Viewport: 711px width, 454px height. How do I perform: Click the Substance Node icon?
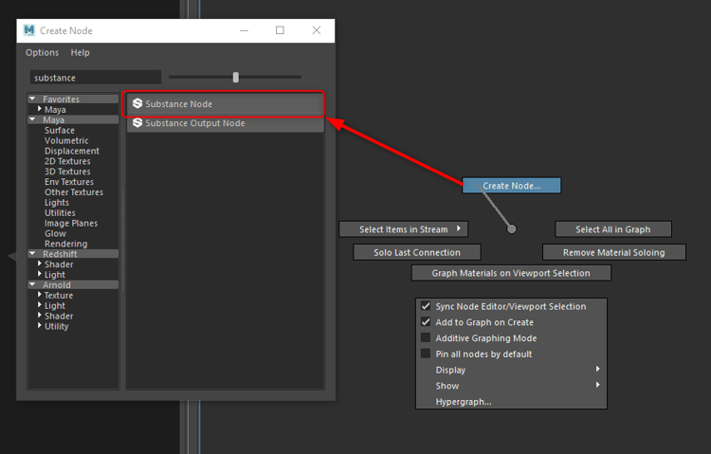[x=137, y=103]
